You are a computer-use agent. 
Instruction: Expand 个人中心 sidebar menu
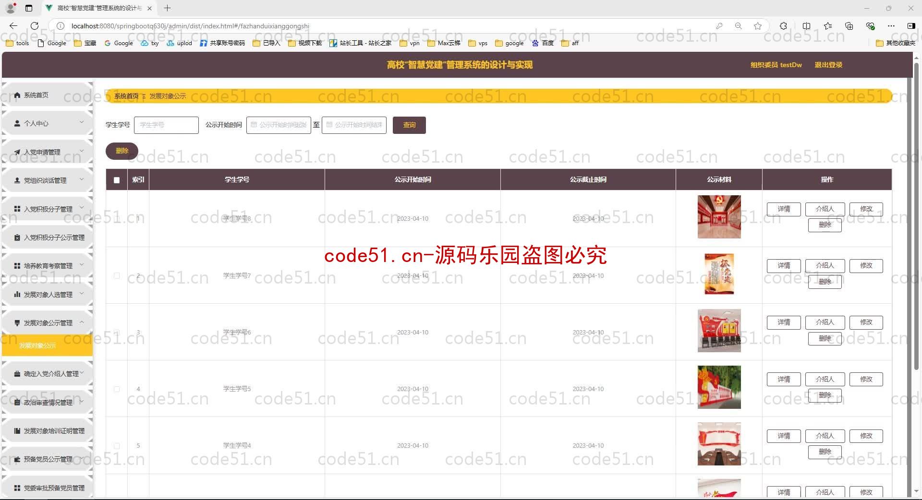point(47,123)
